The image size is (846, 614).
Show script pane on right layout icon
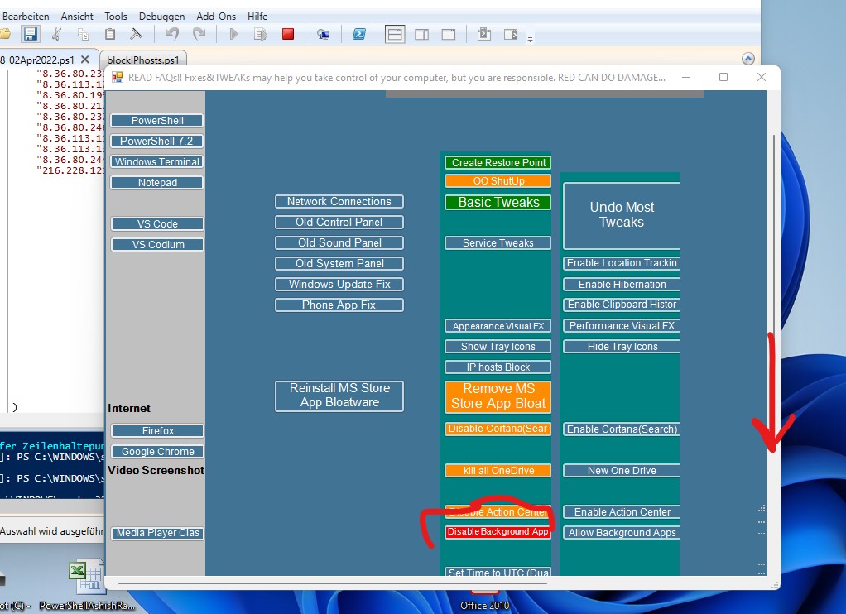422,35
